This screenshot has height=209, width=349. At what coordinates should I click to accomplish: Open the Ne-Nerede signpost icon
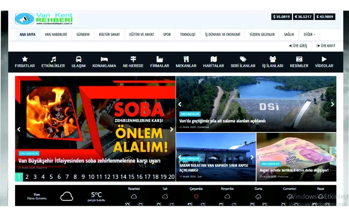133,59
